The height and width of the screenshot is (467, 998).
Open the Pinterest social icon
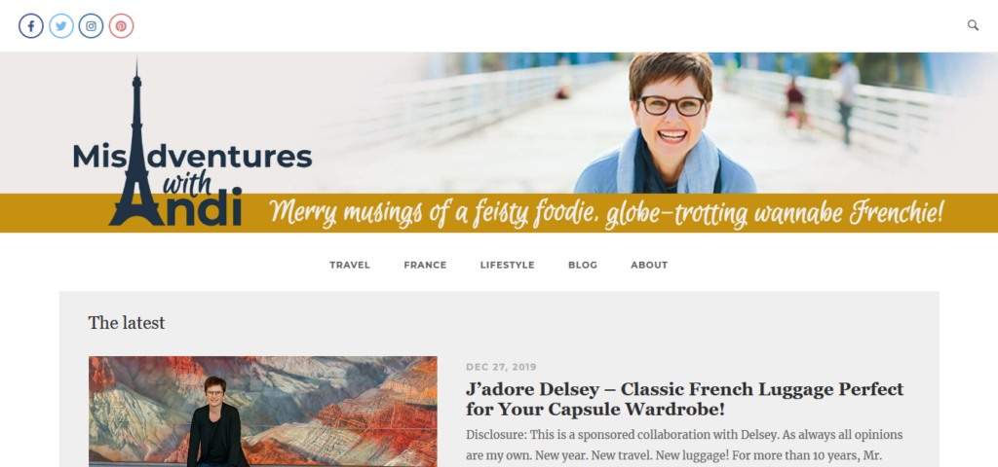(x=121, y=26)
